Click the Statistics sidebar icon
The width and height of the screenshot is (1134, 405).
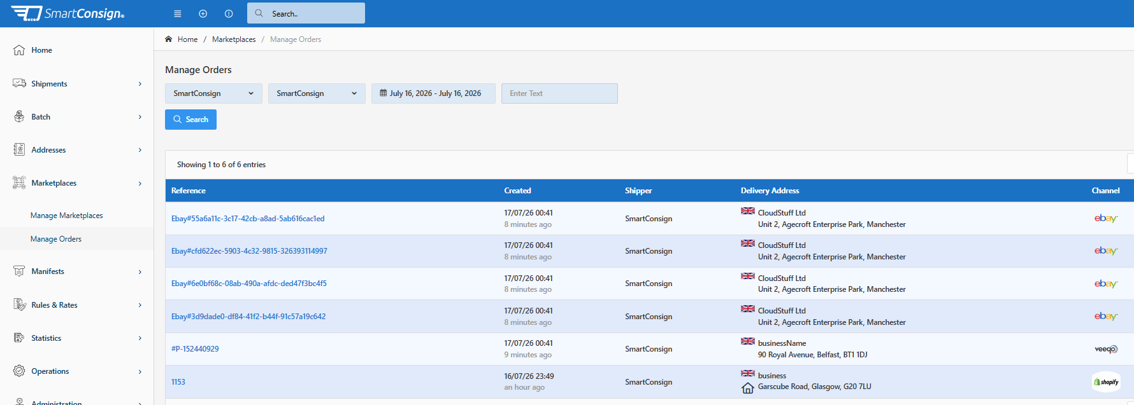click(x=19, y=338)
